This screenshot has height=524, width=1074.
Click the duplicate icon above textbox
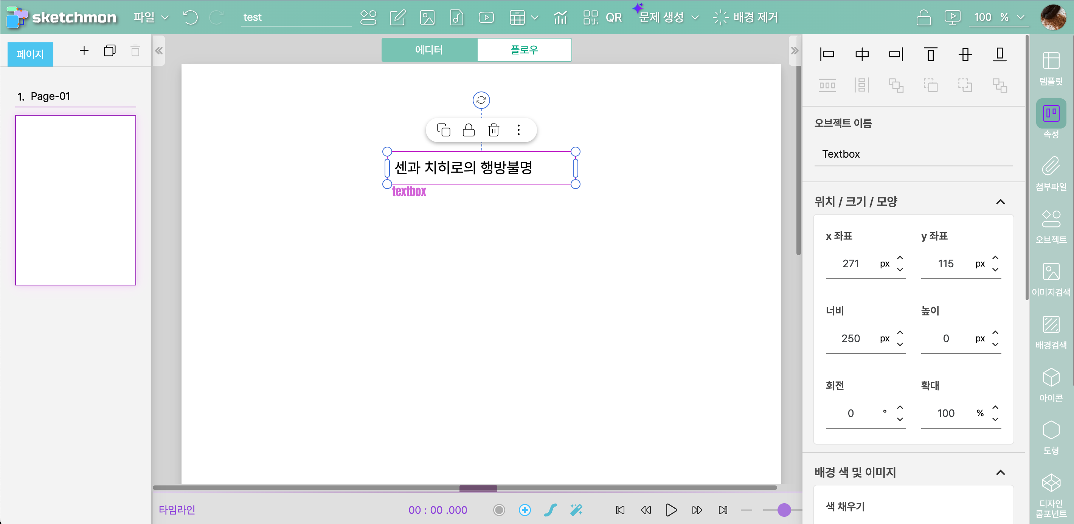click(x=443, y=130)
